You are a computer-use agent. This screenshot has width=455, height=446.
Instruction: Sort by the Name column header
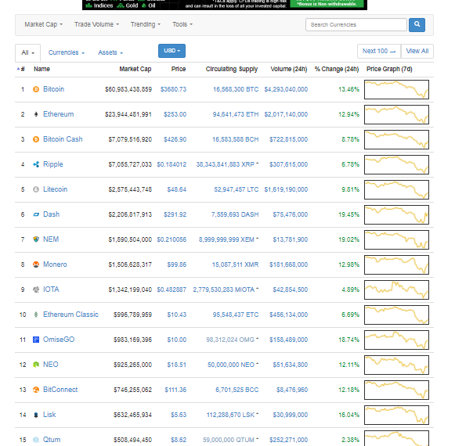point(42,69)
